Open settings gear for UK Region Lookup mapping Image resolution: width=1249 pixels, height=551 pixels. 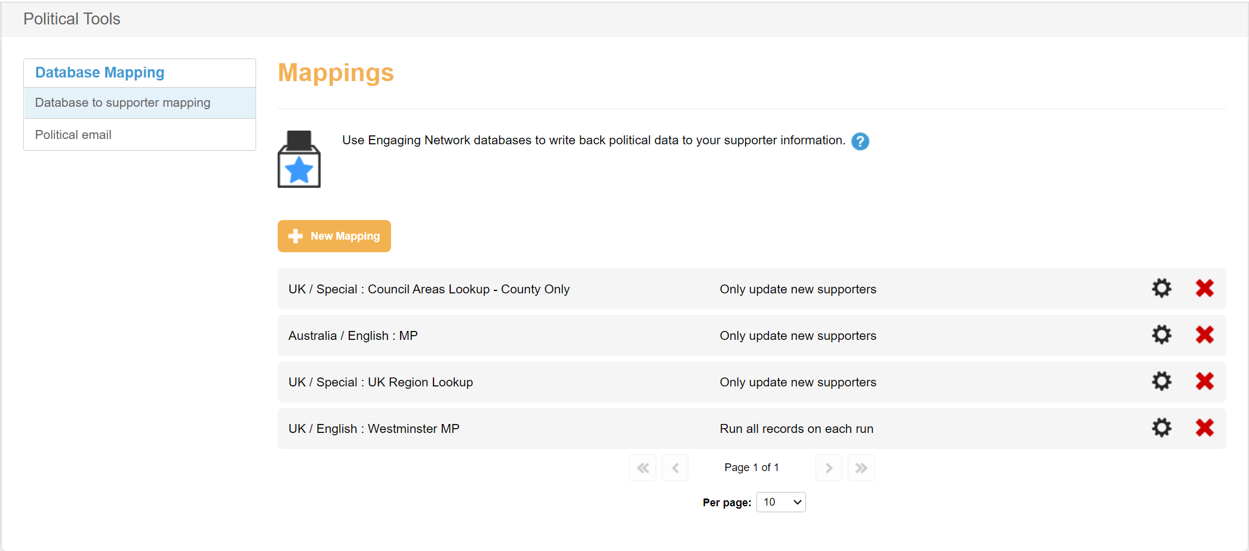click(1161, 382)
